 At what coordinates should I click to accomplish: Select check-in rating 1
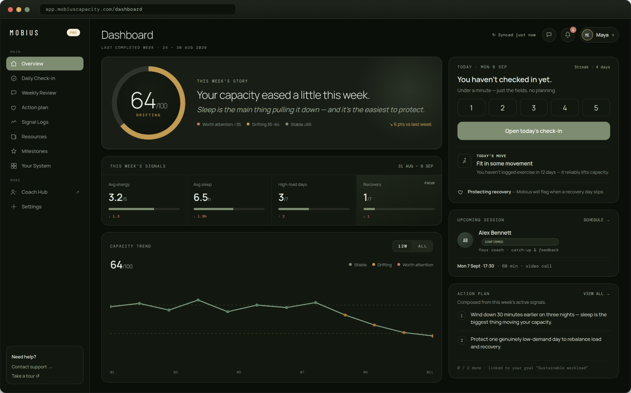click(471, 108)
